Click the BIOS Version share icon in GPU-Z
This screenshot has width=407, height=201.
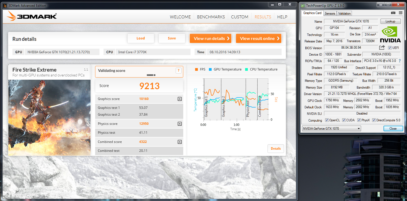pos(382,48)
